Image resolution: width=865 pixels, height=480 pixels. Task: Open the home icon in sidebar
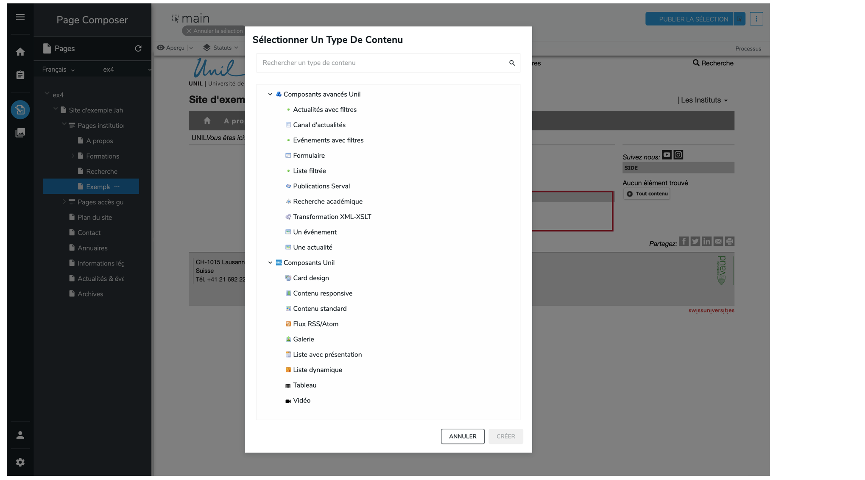pos(20,52)
